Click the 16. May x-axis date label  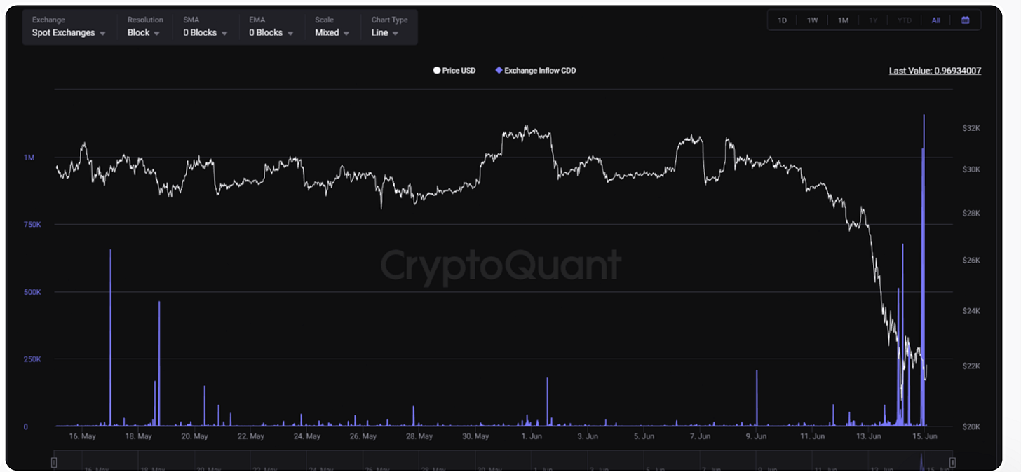coord(83,436)
